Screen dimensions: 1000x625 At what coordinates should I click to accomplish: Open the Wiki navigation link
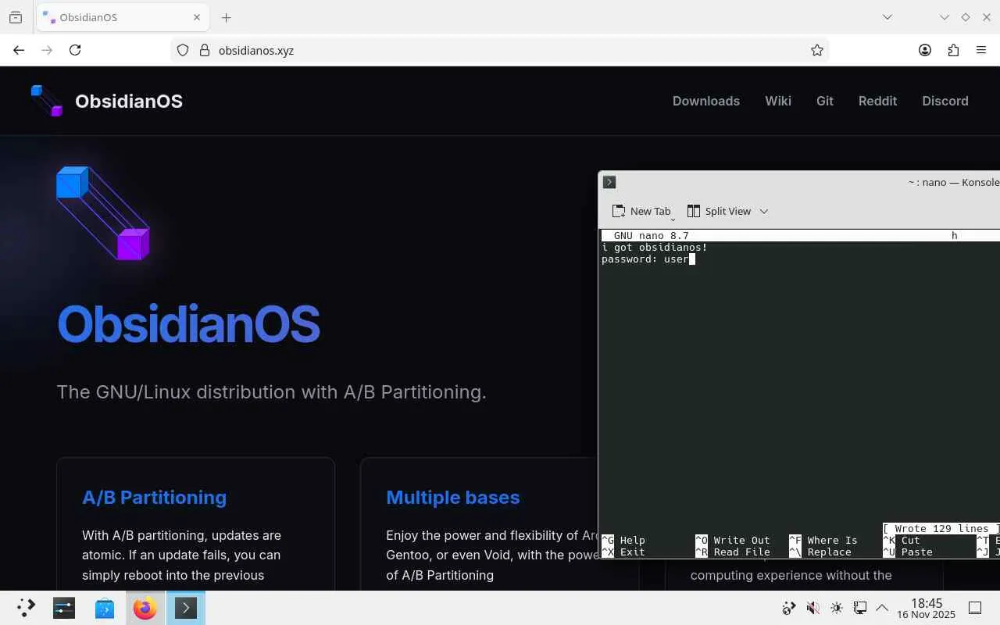tap(778, 101)
